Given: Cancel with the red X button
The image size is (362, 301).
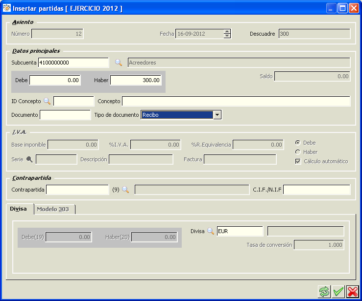Looking at the screenshot, I should [x=353, y=292].
